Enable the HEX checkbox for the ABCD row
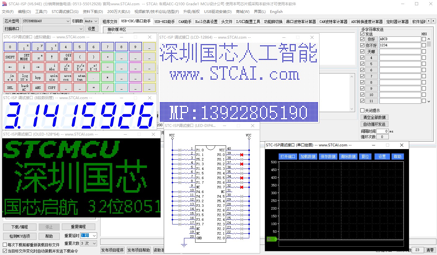This screenshot has width=437, height=255. tap(424, 39)
